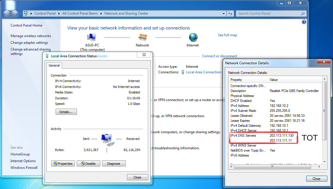This screenshot has height=189, width=333.
Task: Open Local Area Connection link
Action: [x=203, y=72]
